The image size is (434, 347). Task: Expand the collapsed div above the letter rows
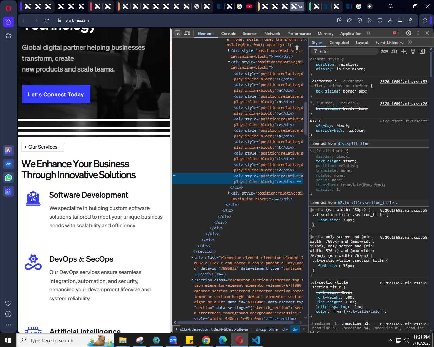point(229,50)
